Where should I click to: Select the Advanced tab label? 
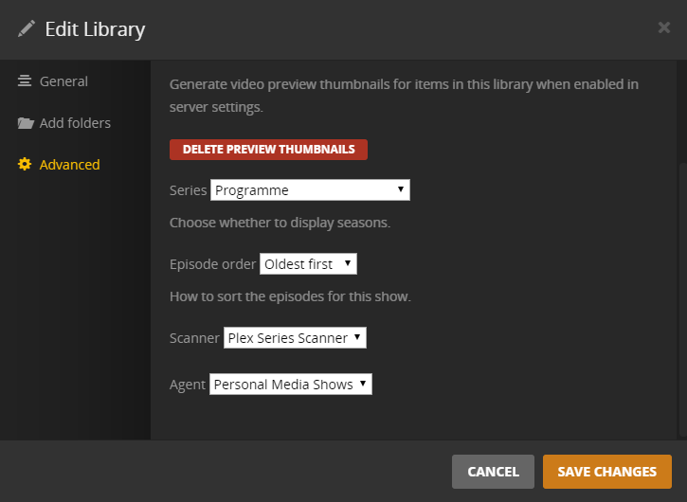click(69, 165)
